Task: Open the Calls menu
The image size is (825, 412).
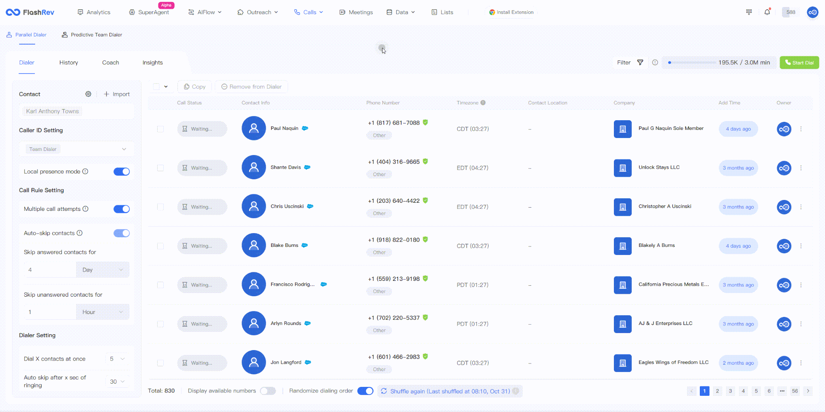Action: 309,12
